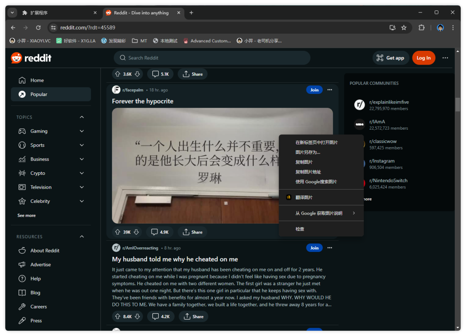Click the Search Reddit field
The image size is (466, 336).
tap(211, 58)
